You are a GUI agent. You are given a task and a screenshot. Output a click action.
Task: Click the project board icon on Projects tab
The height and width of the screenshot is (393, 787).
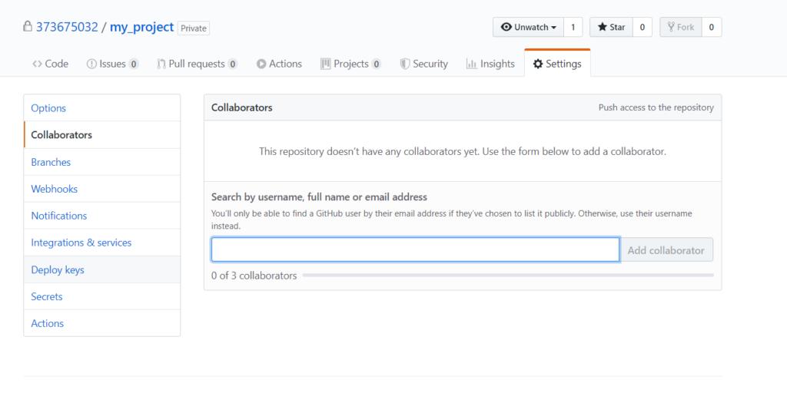(325, 64)
